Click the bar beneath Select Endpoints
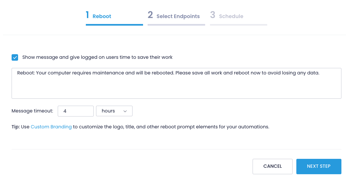 (176, 25)
